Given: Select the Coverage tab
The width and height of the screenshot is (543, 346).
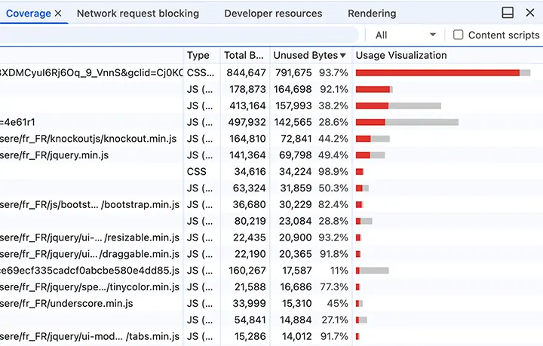Looking at the screenshot, I should pyautogui.click(x=29, y=13).
